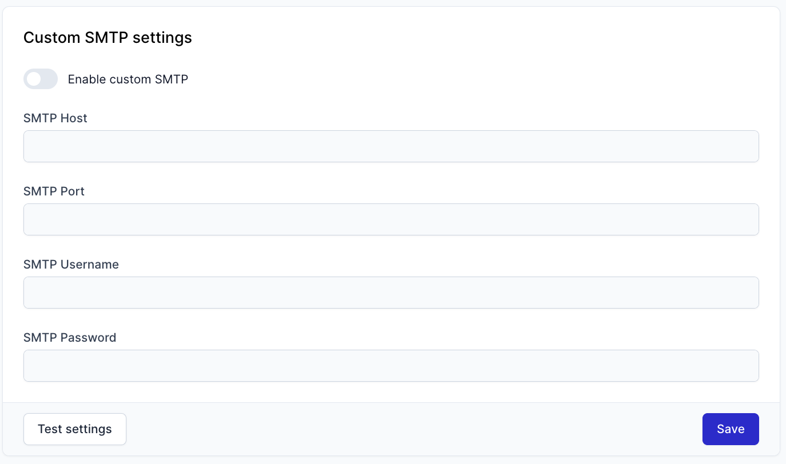Turn on custom SMTP via its switch

tap(41, 79)
